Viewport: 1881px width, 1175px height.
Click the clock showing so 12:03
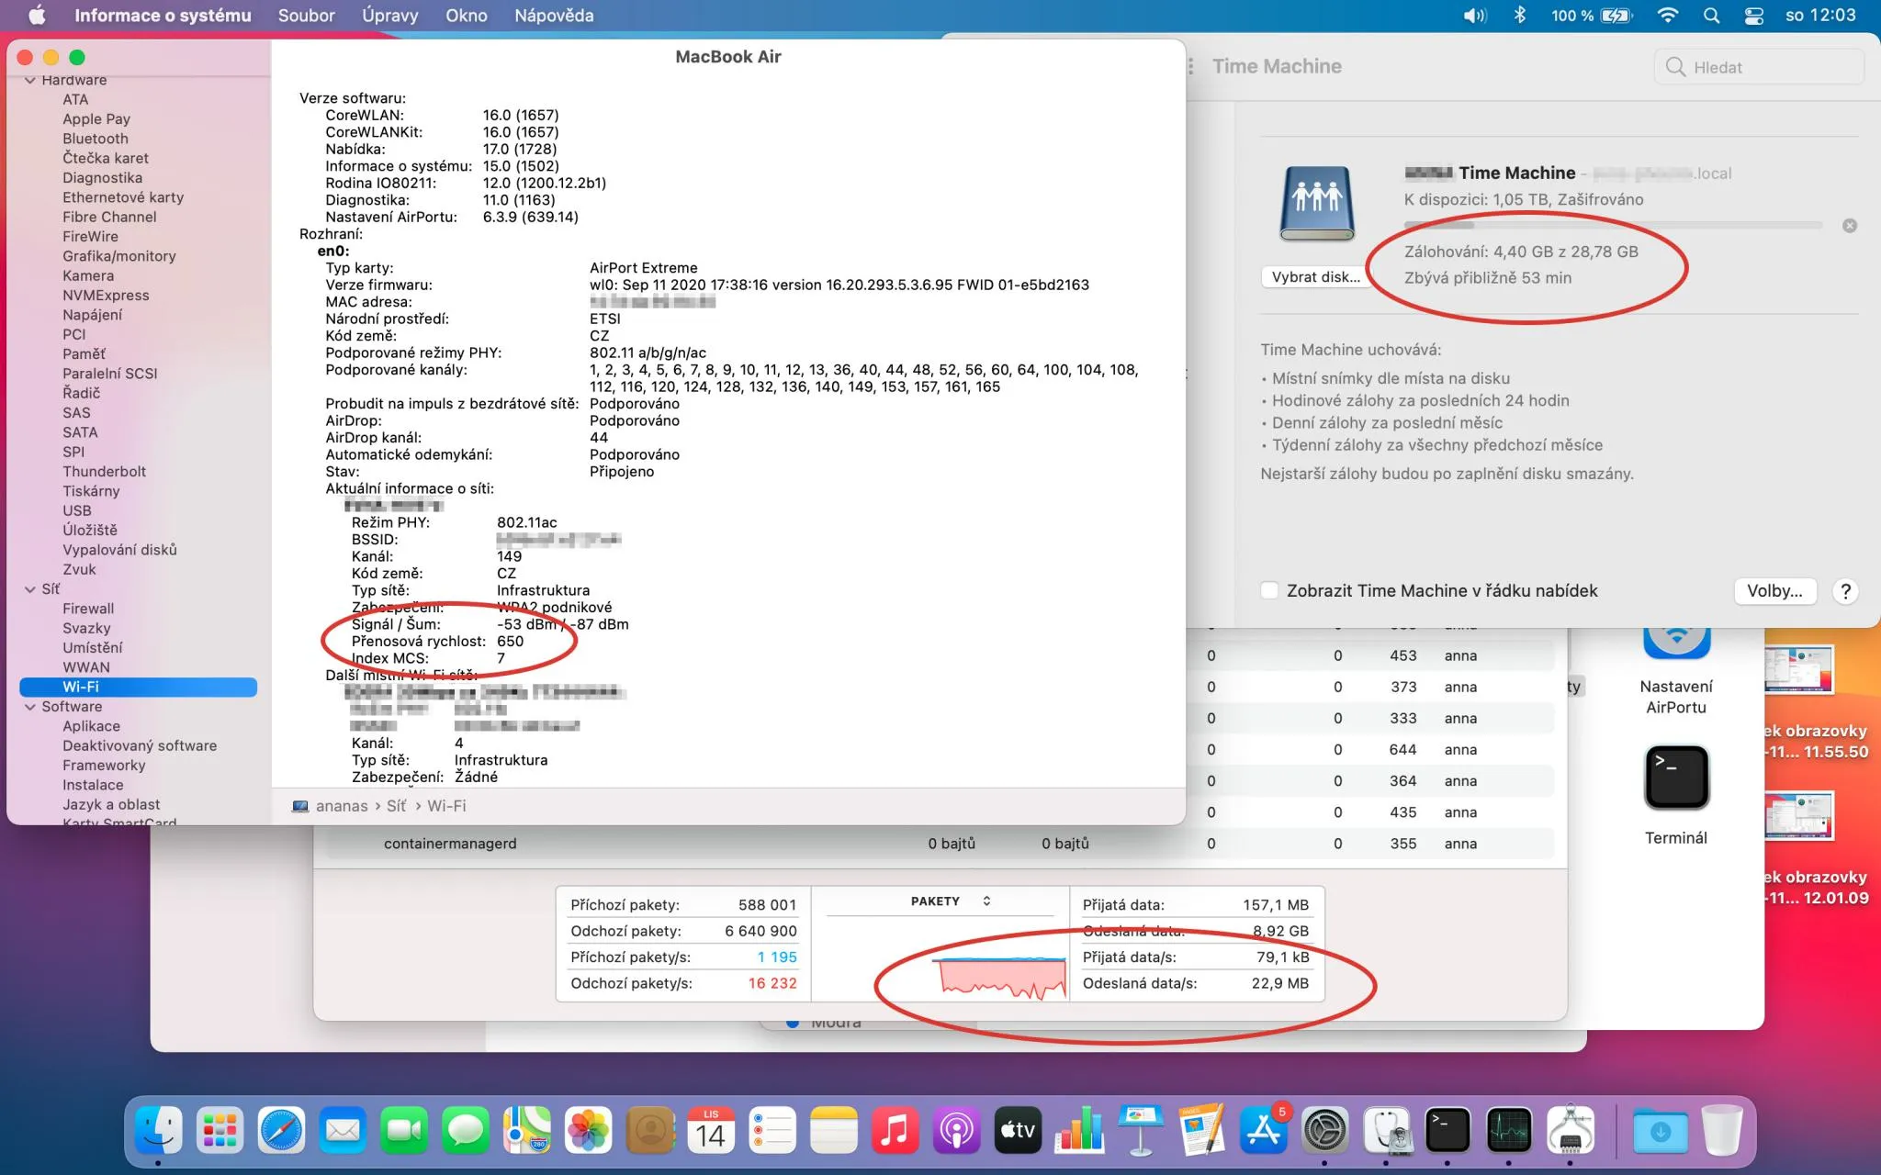click(1820, 16)
